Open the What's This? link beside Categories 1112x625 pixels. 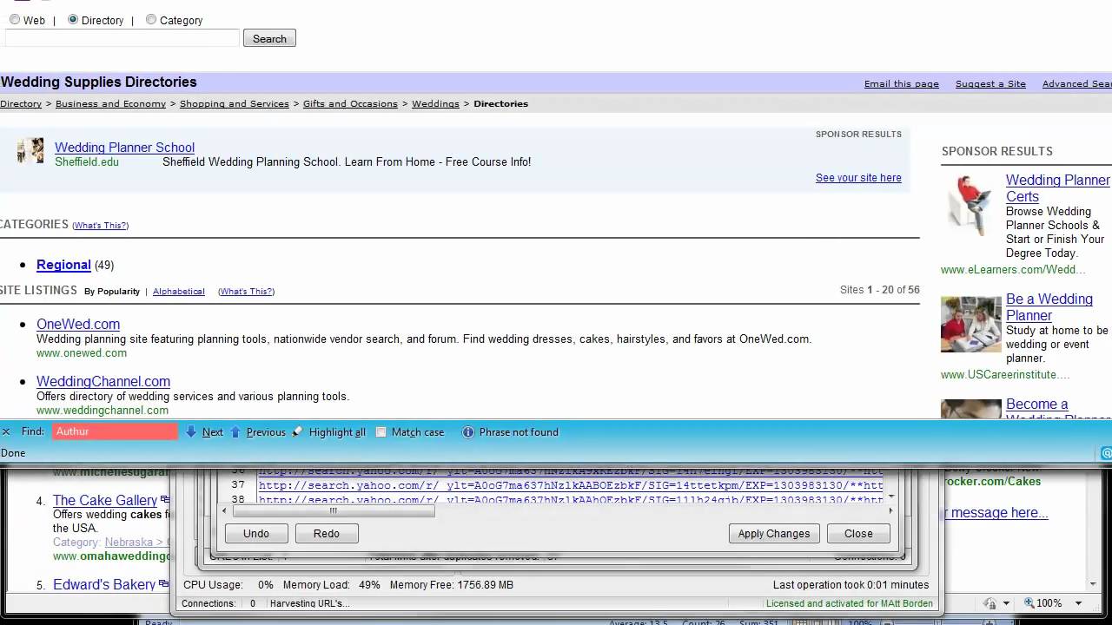(101, 226)
